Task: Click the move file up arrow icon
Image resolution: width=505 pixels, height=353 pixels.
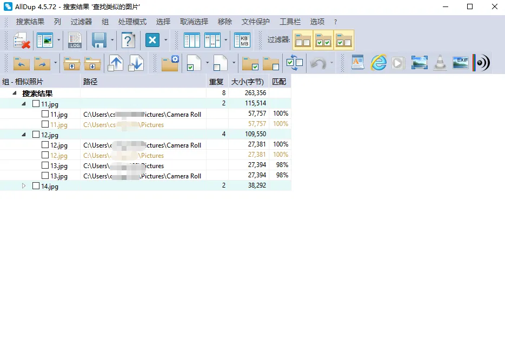Action: (116, 63)
